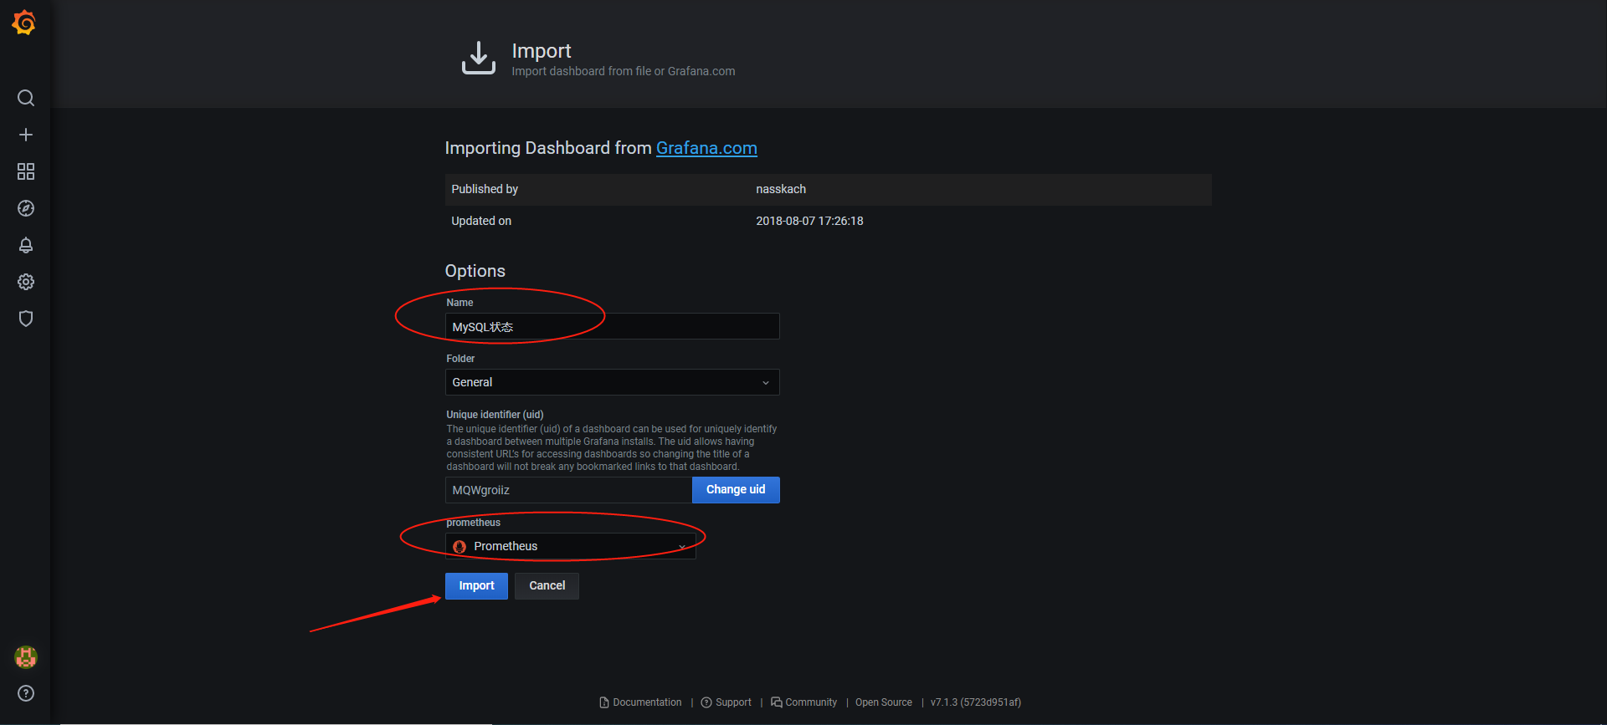Click the Import page title
The width and height of the screenshot is (1607, 725).
[x=542, y=51]
